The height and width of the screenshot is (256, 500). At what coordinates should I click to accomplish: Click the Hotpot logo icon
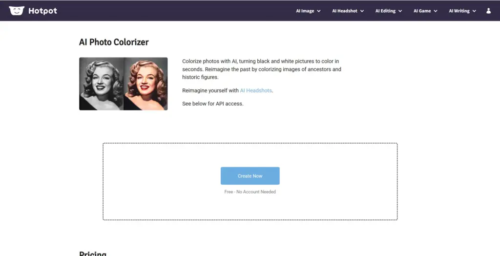[17, 11]
